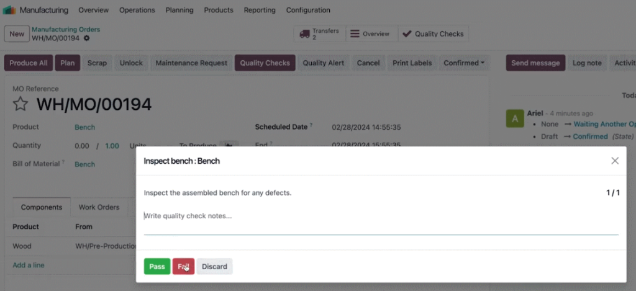This screenshot has width=636, height=291.
Task: Click the purple Quality Checks action button
Action: [x=265, y=63]
